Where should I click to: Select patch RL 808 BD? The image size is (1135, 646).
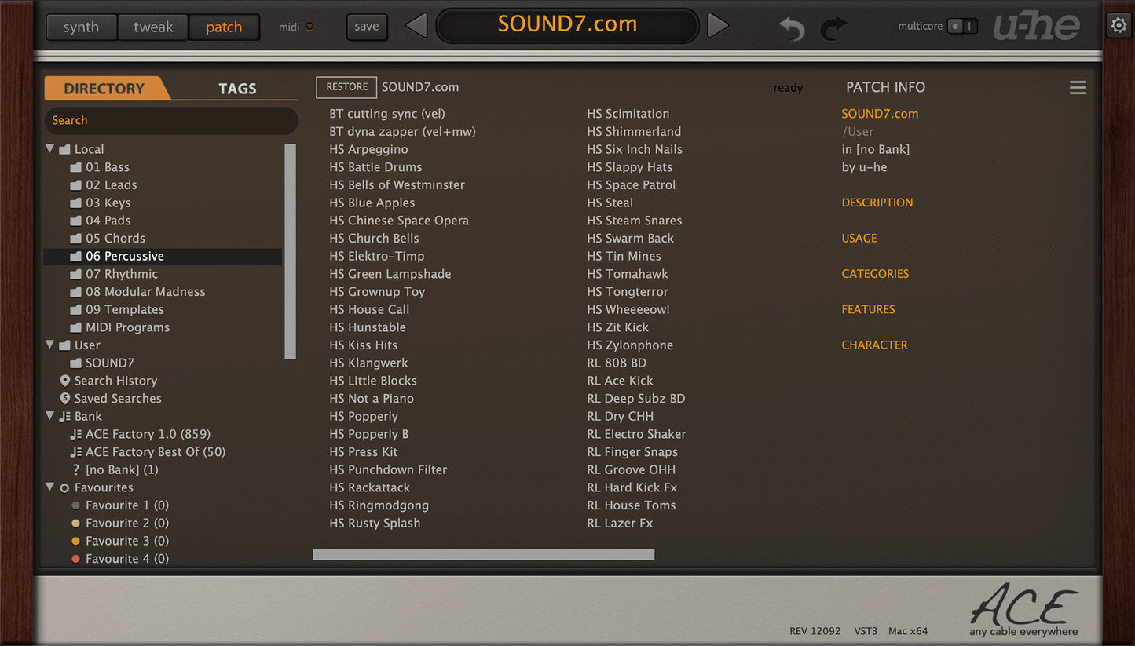pyautogui.click(x=617, y=363)
